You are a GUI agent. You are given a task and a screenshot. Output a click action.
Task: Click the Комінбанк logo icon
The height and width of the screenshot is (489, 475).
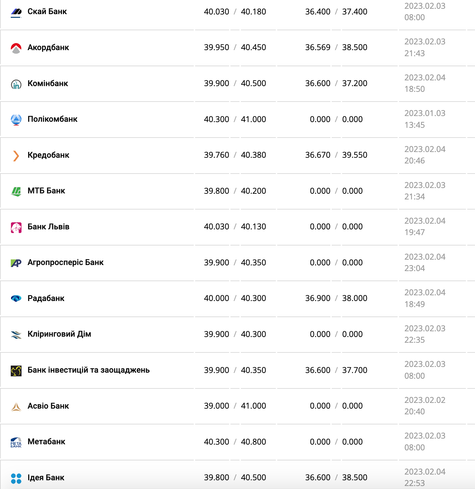16,84
